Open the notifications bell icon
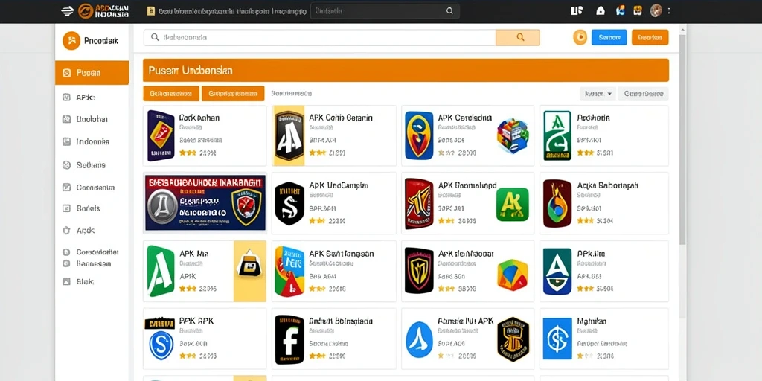 pos(601,10)
